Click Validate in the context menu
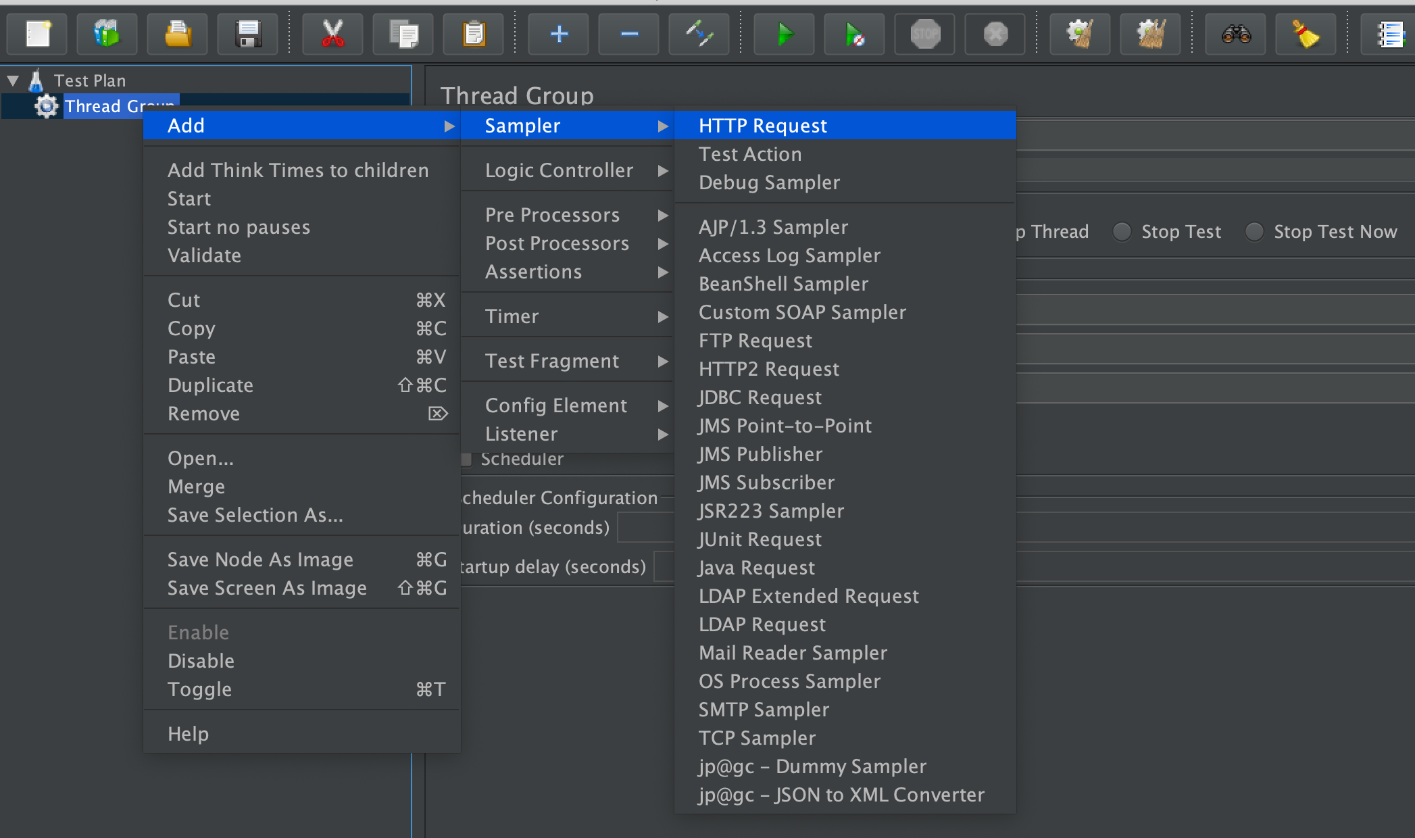This screenshot has width=1415, height=838. 204,255
